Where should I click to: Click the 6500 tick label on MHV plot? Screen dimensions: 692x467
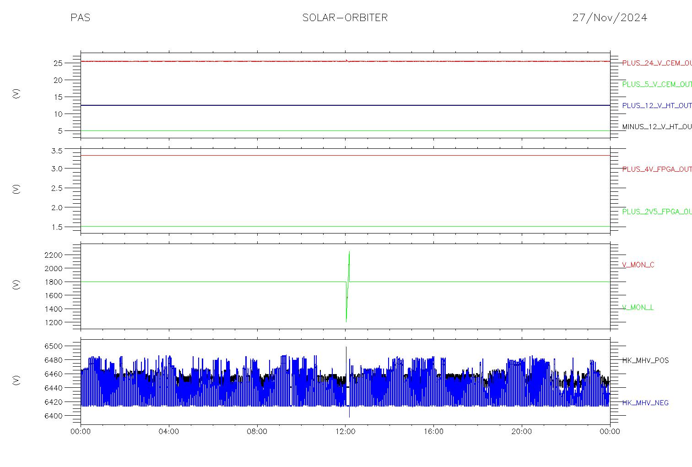click(x=53, y=346)
